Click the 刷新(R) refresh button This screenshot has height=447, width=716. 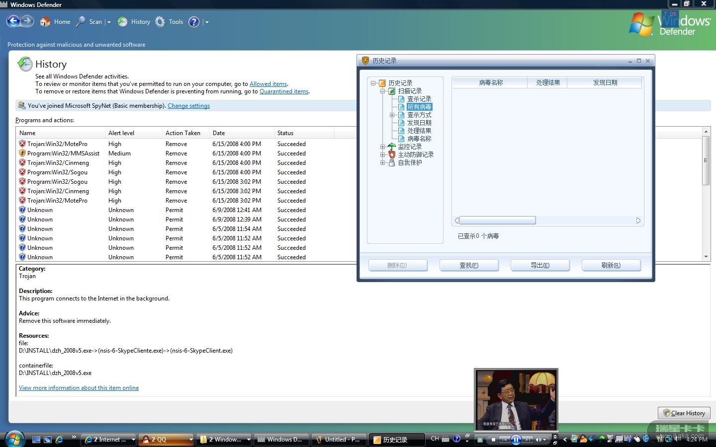pos(611,265)
